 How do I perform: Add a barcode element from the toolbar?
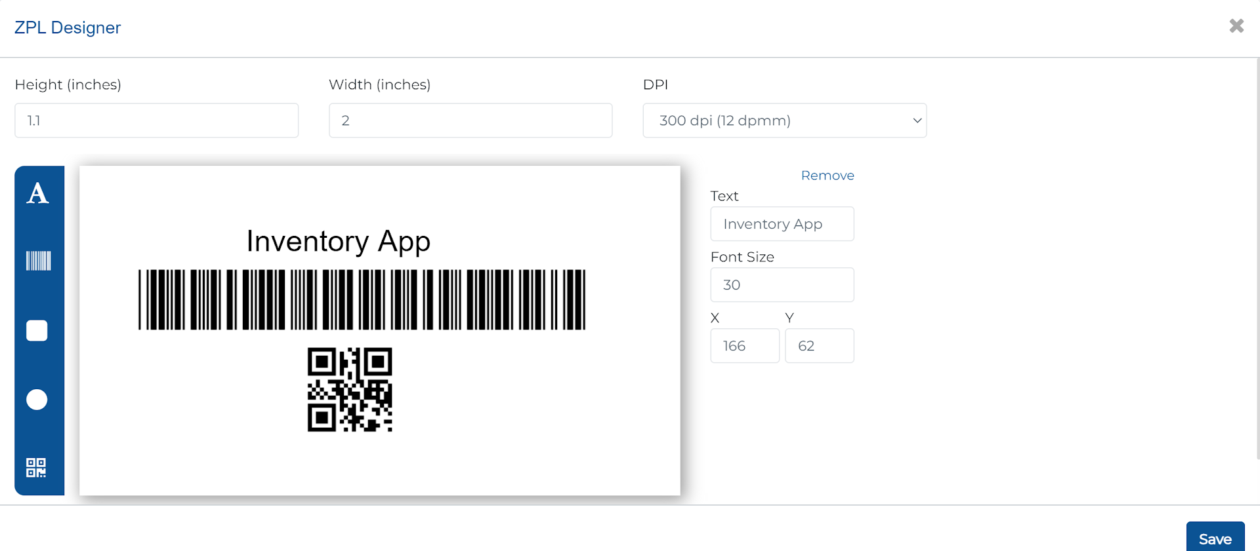pyautogui.click(x=38, y=261)
